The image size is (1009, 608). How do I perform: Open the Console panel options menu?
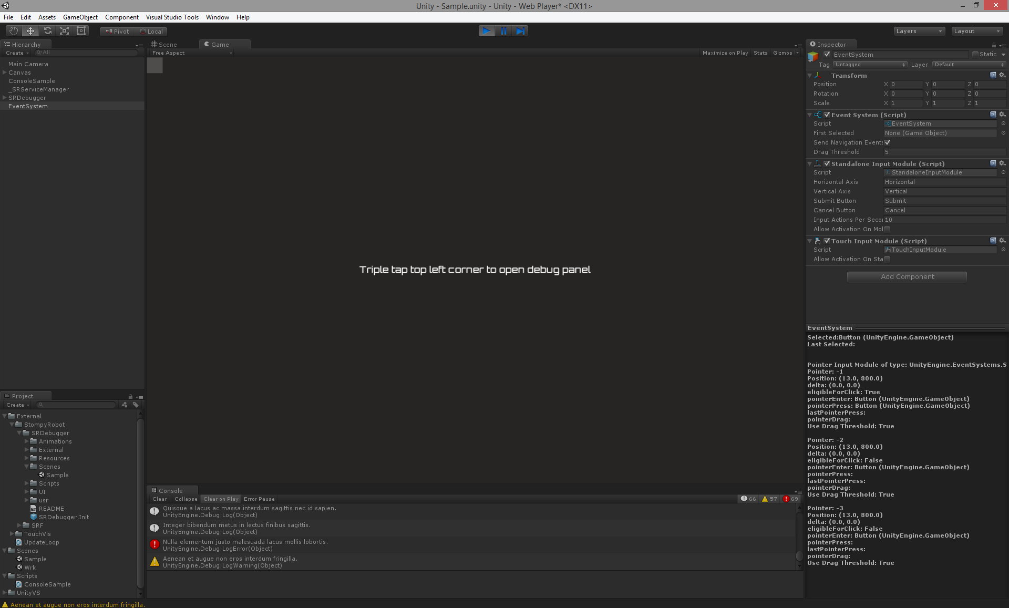(798, 492)
